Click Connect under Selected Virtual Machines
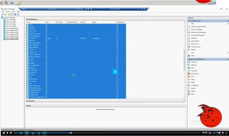This screenshot has width=229, height=136. [x=194, y=62]
